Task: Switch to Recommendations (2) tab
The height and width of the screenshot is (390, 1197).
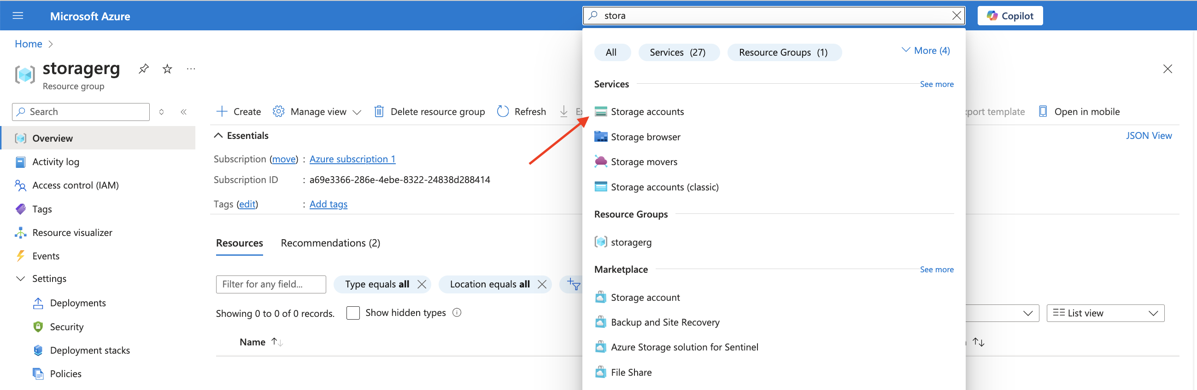Action: click(x=330, y=243)
